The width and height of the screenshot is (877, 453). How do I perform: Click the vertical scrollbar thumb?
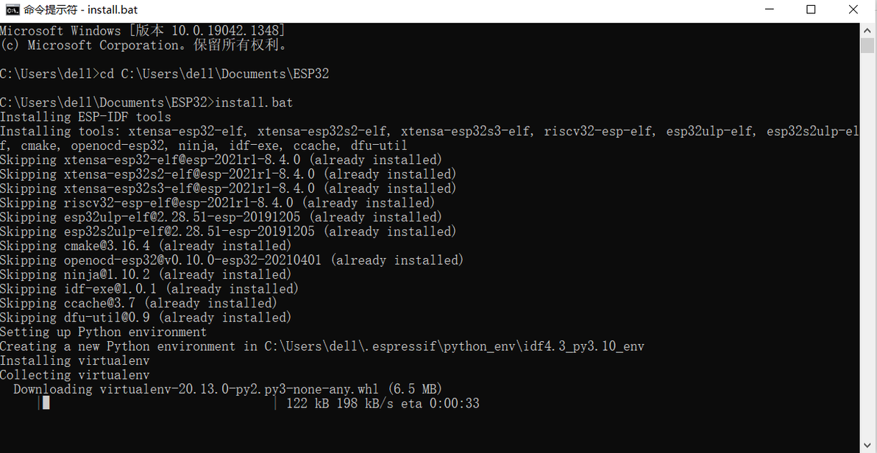click(x=867, y=46)
